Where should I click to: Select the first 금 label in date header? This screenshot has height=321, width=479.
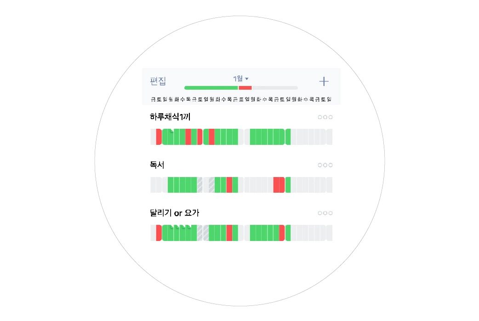pyautogui.click(x=153, y=99)
